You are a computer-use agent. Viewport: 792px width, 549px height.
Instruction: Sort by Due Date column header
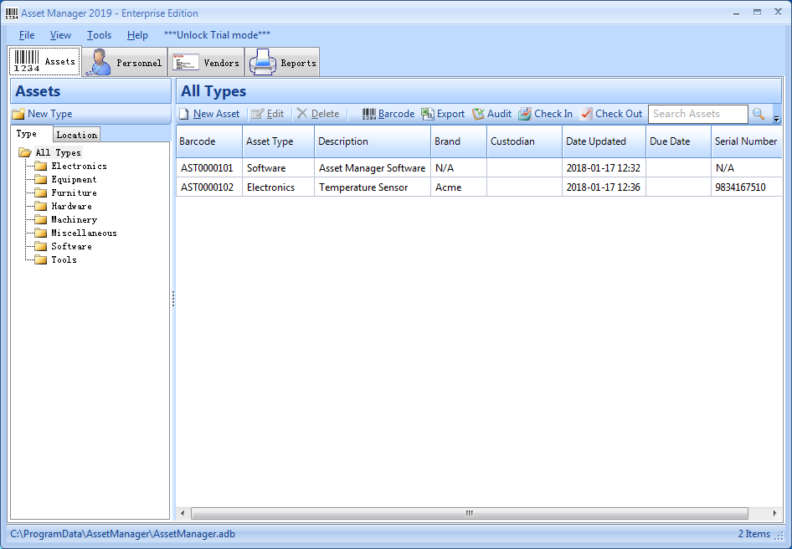pos(678,141)
